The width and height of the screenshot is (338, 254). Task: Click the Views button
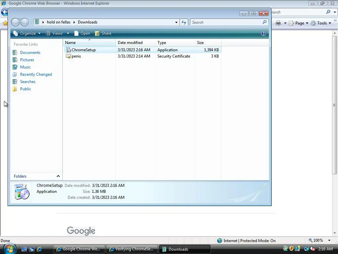coord(54,33)
